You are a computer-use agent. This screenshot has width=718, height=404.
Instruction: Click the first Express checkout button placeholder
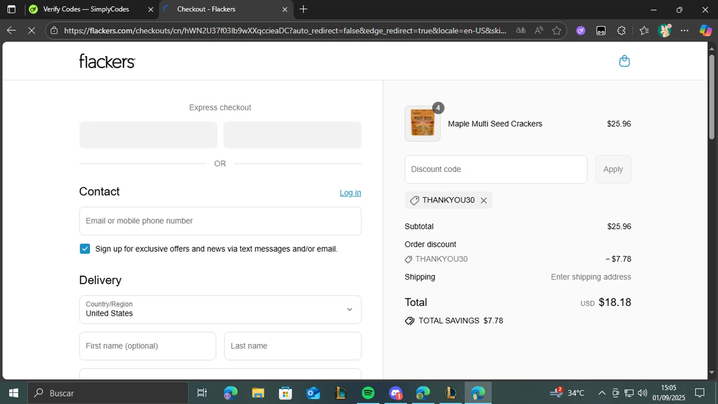point(148,135)
